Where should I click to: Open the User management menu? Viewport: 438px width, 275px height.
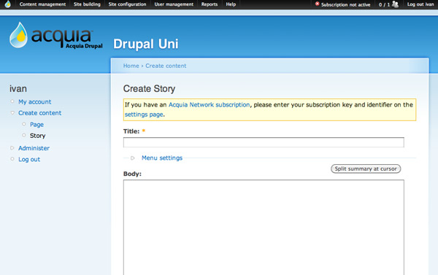pyautogui.click(x=174, y=4)
